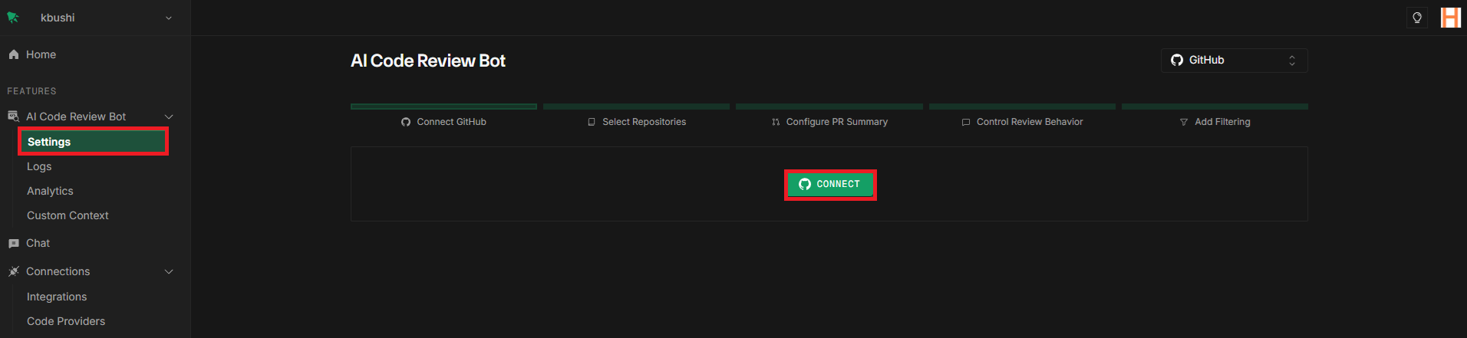
Task: Click the progress bar above Add Filtering
Action: point(1215,107)
